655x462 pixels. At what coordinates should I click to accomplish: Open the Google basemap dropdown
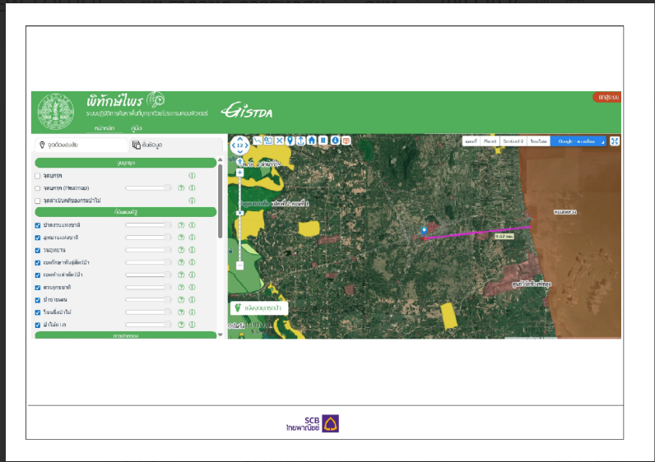point(578,141)
